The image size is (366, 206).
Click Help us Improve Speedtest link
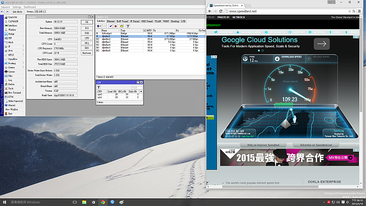(x=263, y=145)
